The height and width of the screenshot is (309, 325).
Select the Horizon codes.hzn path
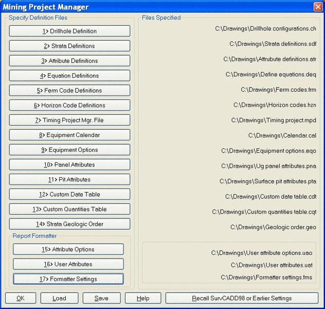(x=275, y=105)
